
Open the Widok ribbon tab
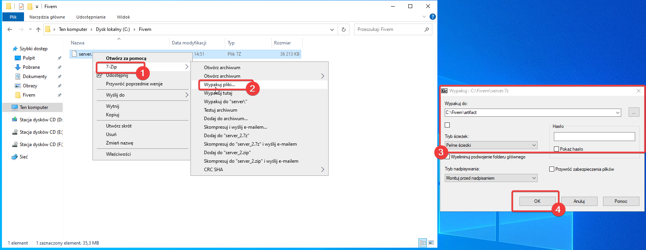point(123,17)
